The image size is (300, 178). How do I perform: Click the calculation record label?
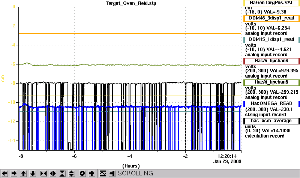tap(265, 136)
